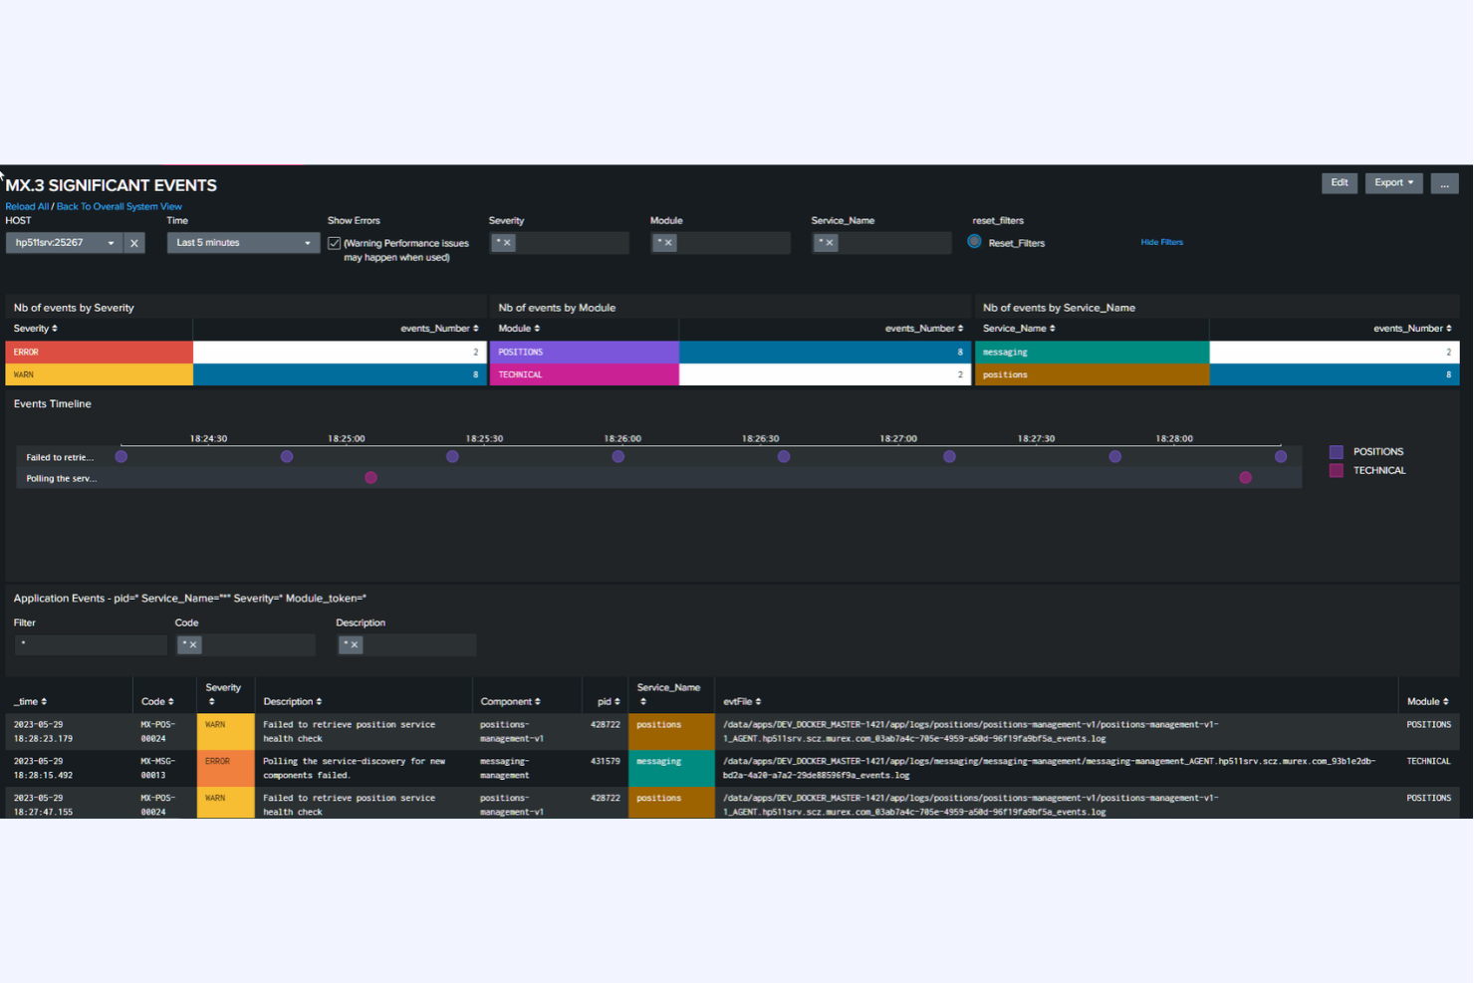Sort application events by _time column
The height and width of the screenshot is (983, 1474).
tap(30, 702)
